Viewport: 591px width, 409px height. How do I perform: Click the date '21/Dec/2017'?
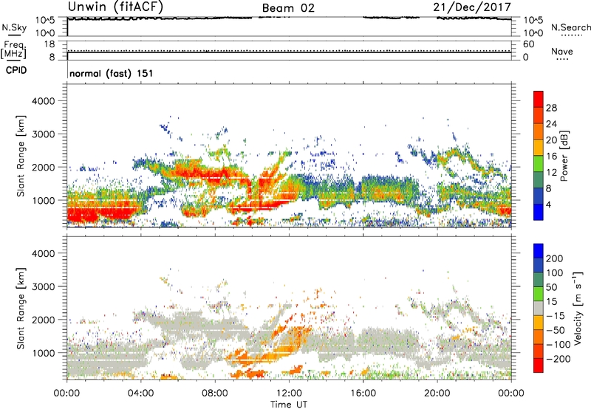pos(472,7)
